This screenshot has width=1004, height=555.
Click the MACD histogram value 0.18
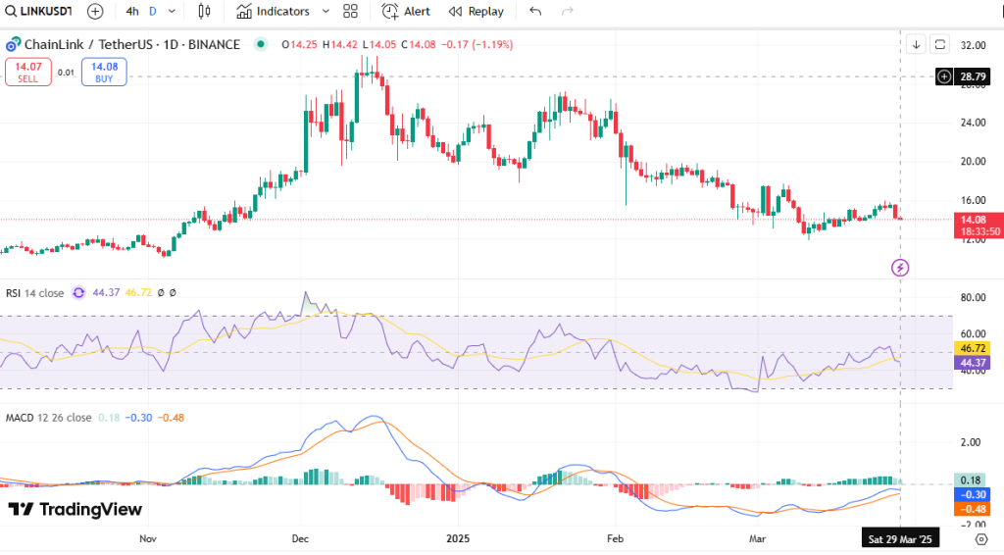pos(109,418)
